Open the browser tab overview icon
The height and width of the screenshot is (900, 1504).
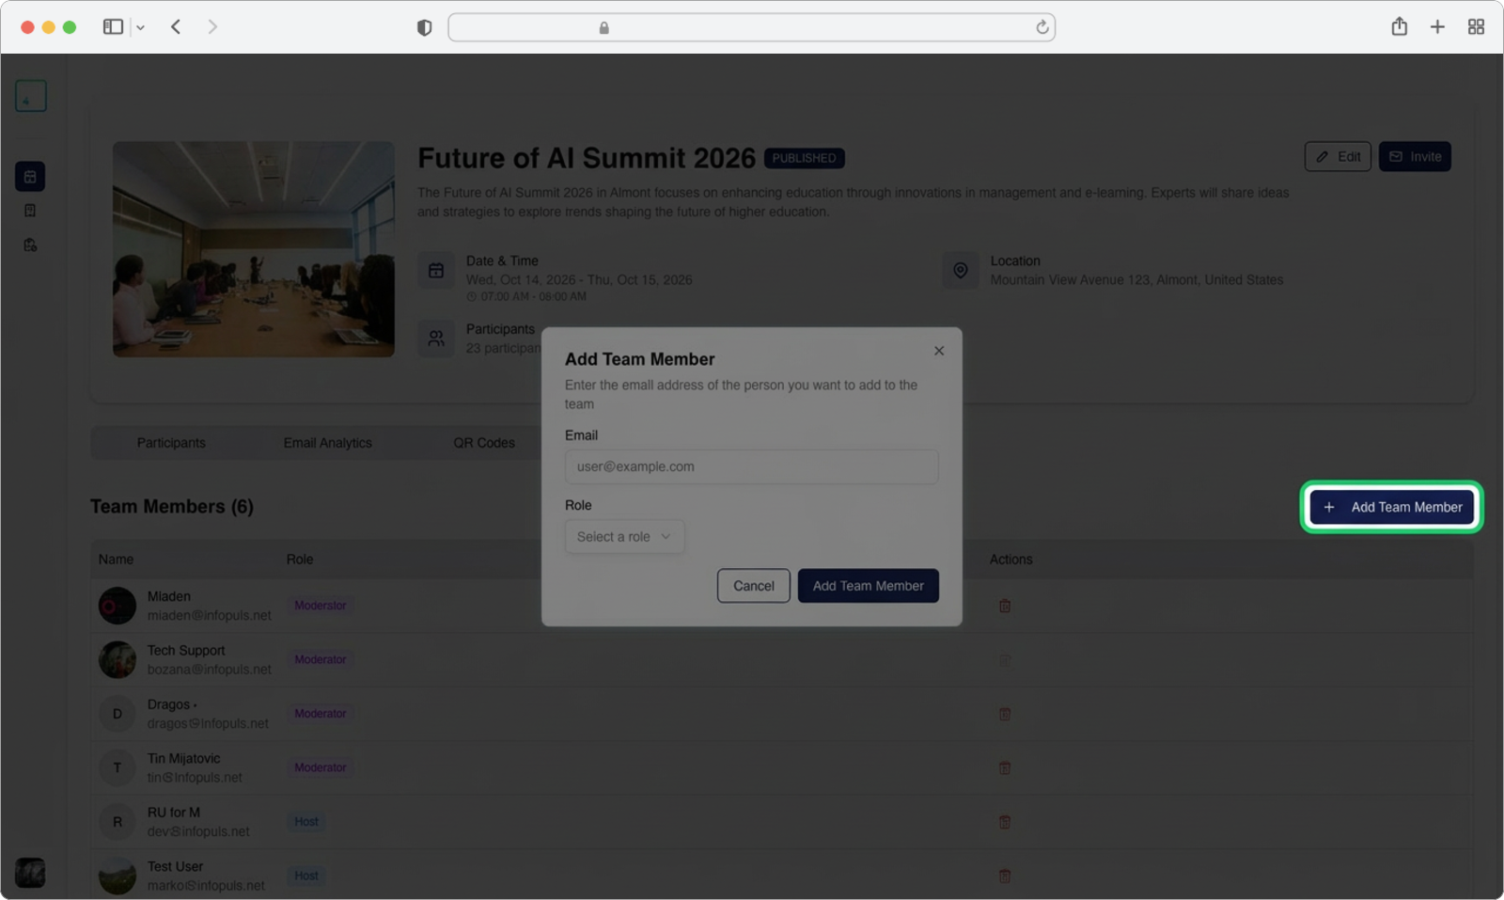pos(1476,27)
